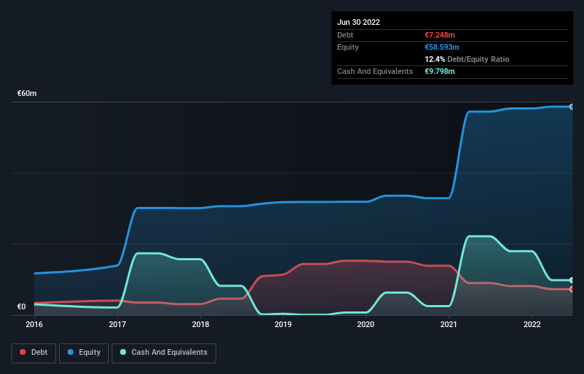
Task: Click the 2016 x-axis label
Action: click(34, 324)
